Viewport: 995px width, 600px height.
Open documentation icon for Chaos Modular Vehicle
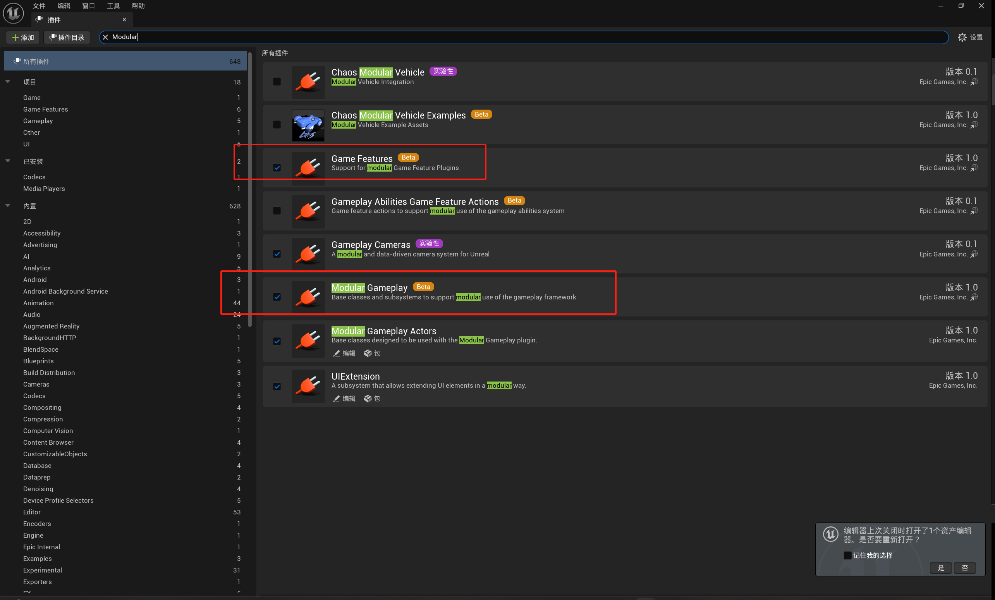pos(974,82)
